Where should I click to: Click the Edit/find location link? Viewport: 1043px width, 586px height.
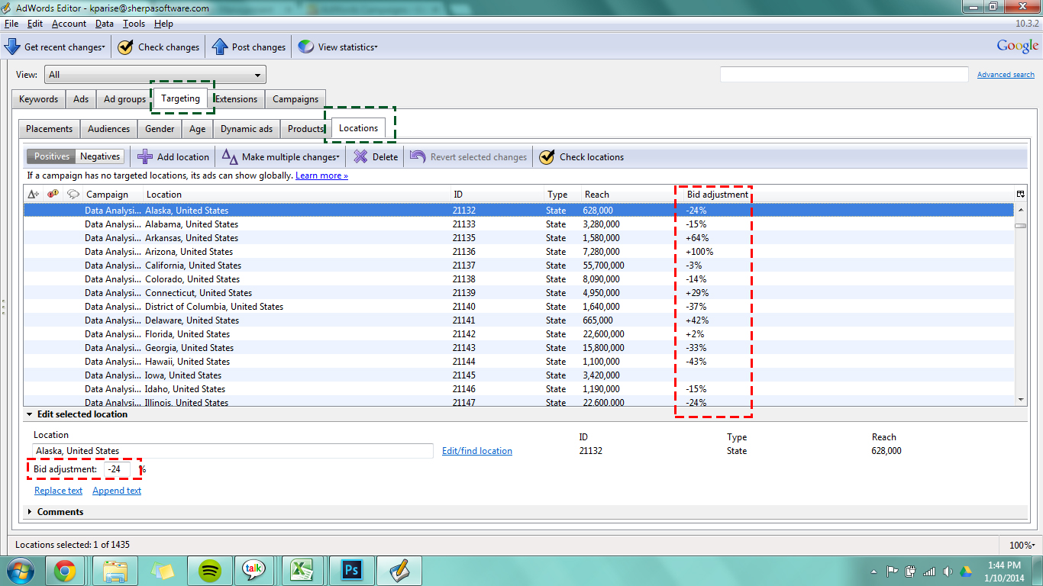pos(477,451)
